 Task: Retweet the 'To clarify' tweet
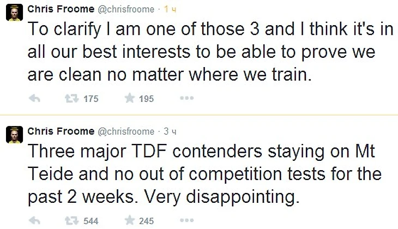click(x=71, y=99)
